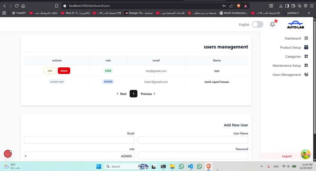Click the taskbar clock showing 11:45 PM
The image size is (316, 171).
(x=306, y=166)
